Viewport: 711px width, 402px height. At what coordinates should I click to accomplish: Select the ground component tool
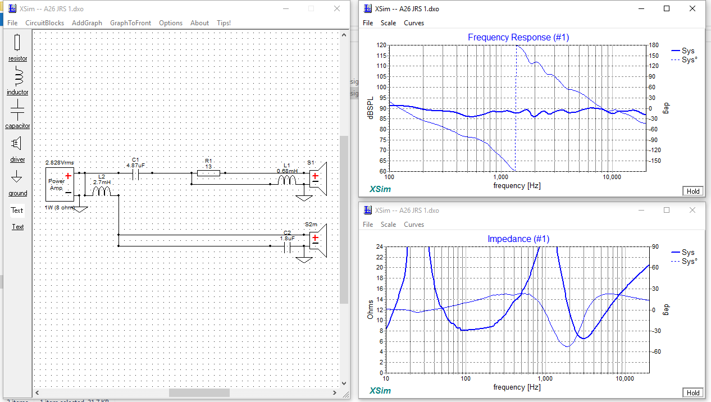[x=17, y=182]
